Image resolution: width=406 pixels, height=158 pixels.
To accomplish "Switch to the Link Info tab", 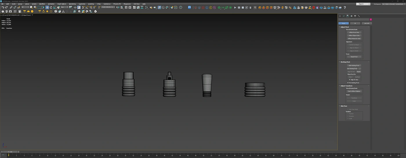I will (x=367, y=23).
